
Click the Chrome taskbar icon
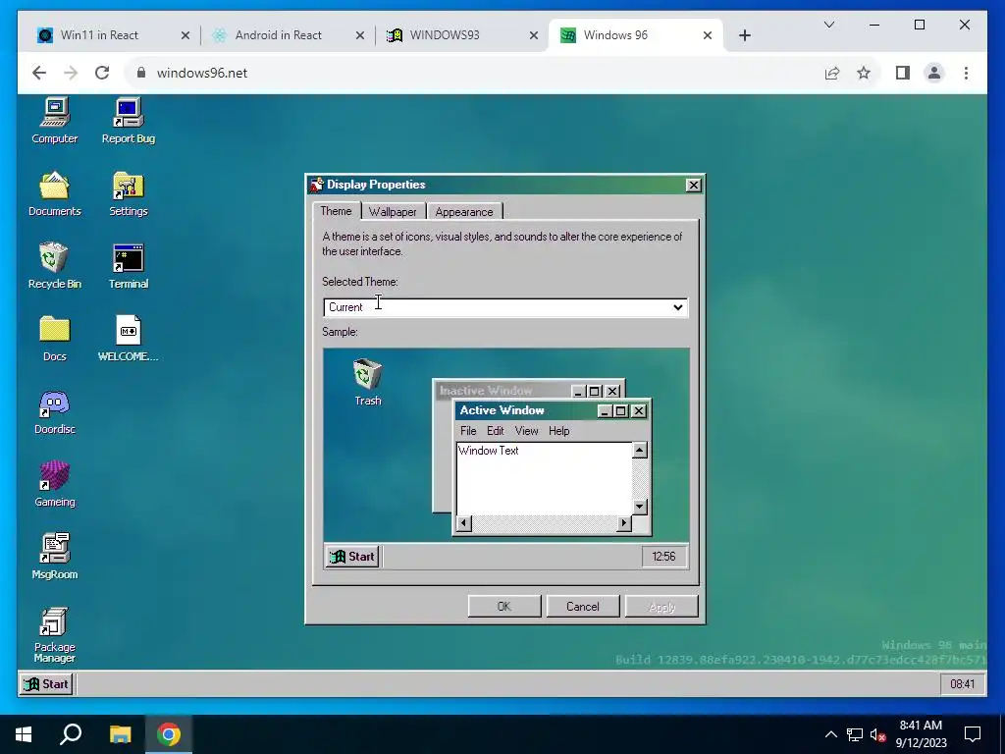click(x=169, y=734)
